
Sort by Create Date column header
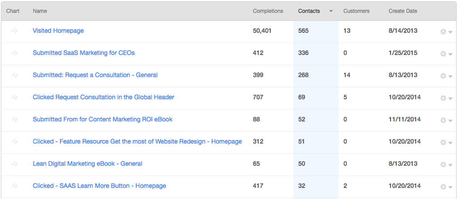click(403, 11)
